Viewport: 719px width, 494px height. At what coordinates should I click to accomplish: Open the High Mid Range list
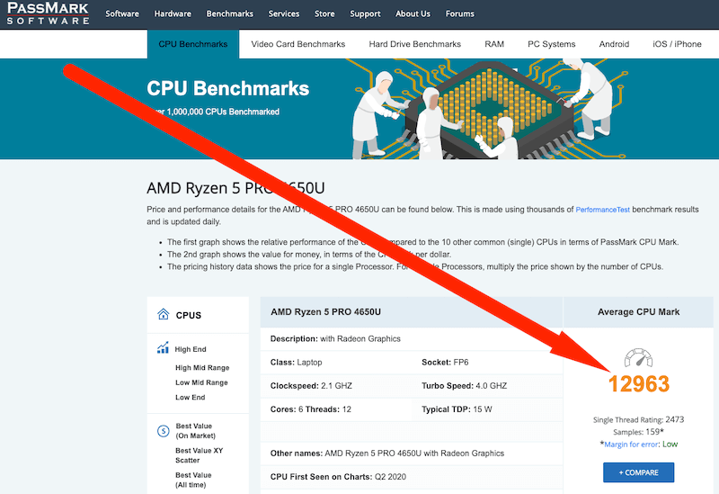pos(202,368)
